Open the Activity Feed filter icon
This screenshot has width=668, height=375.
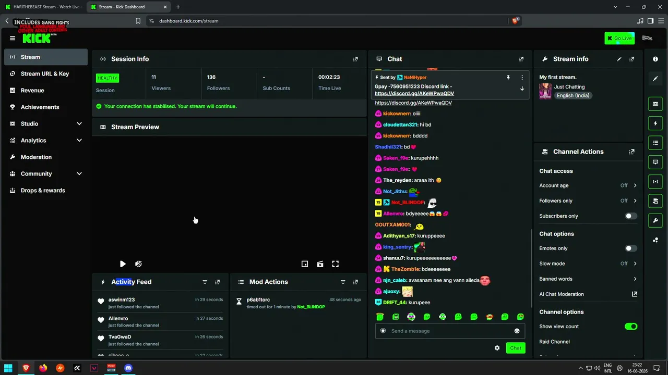tap(205, 282)
